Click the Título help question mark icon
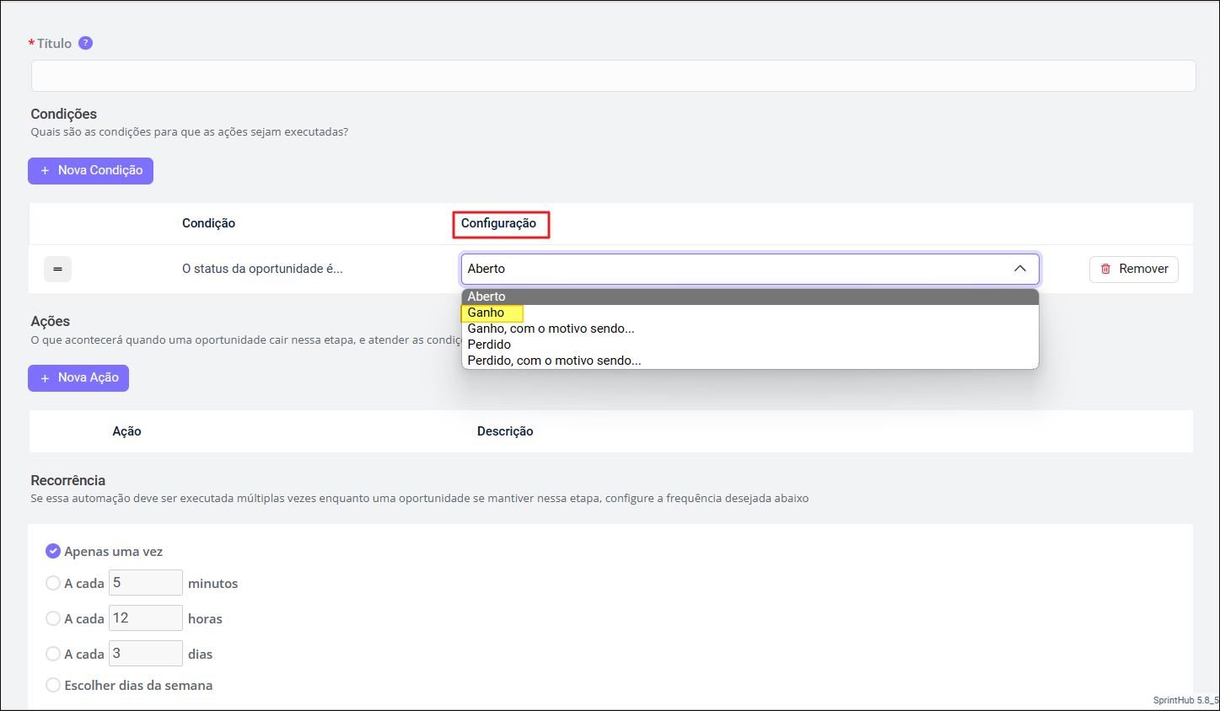The height and width of the screenshot is (711, 1220). pos(85,43)
